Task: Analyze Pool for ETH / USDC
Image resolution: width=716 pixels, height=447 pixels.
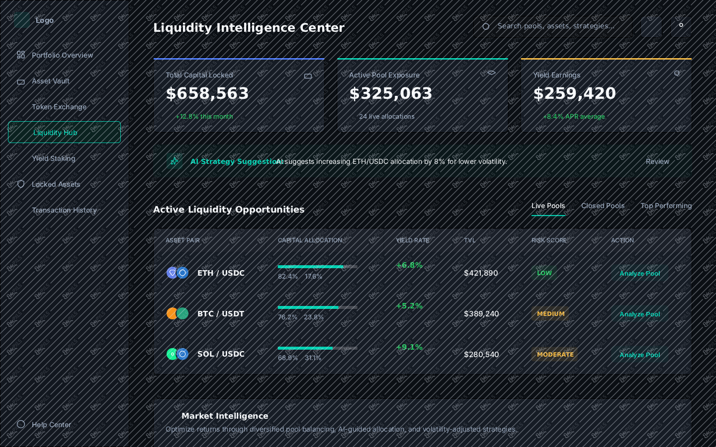Action: coord(640,273)
